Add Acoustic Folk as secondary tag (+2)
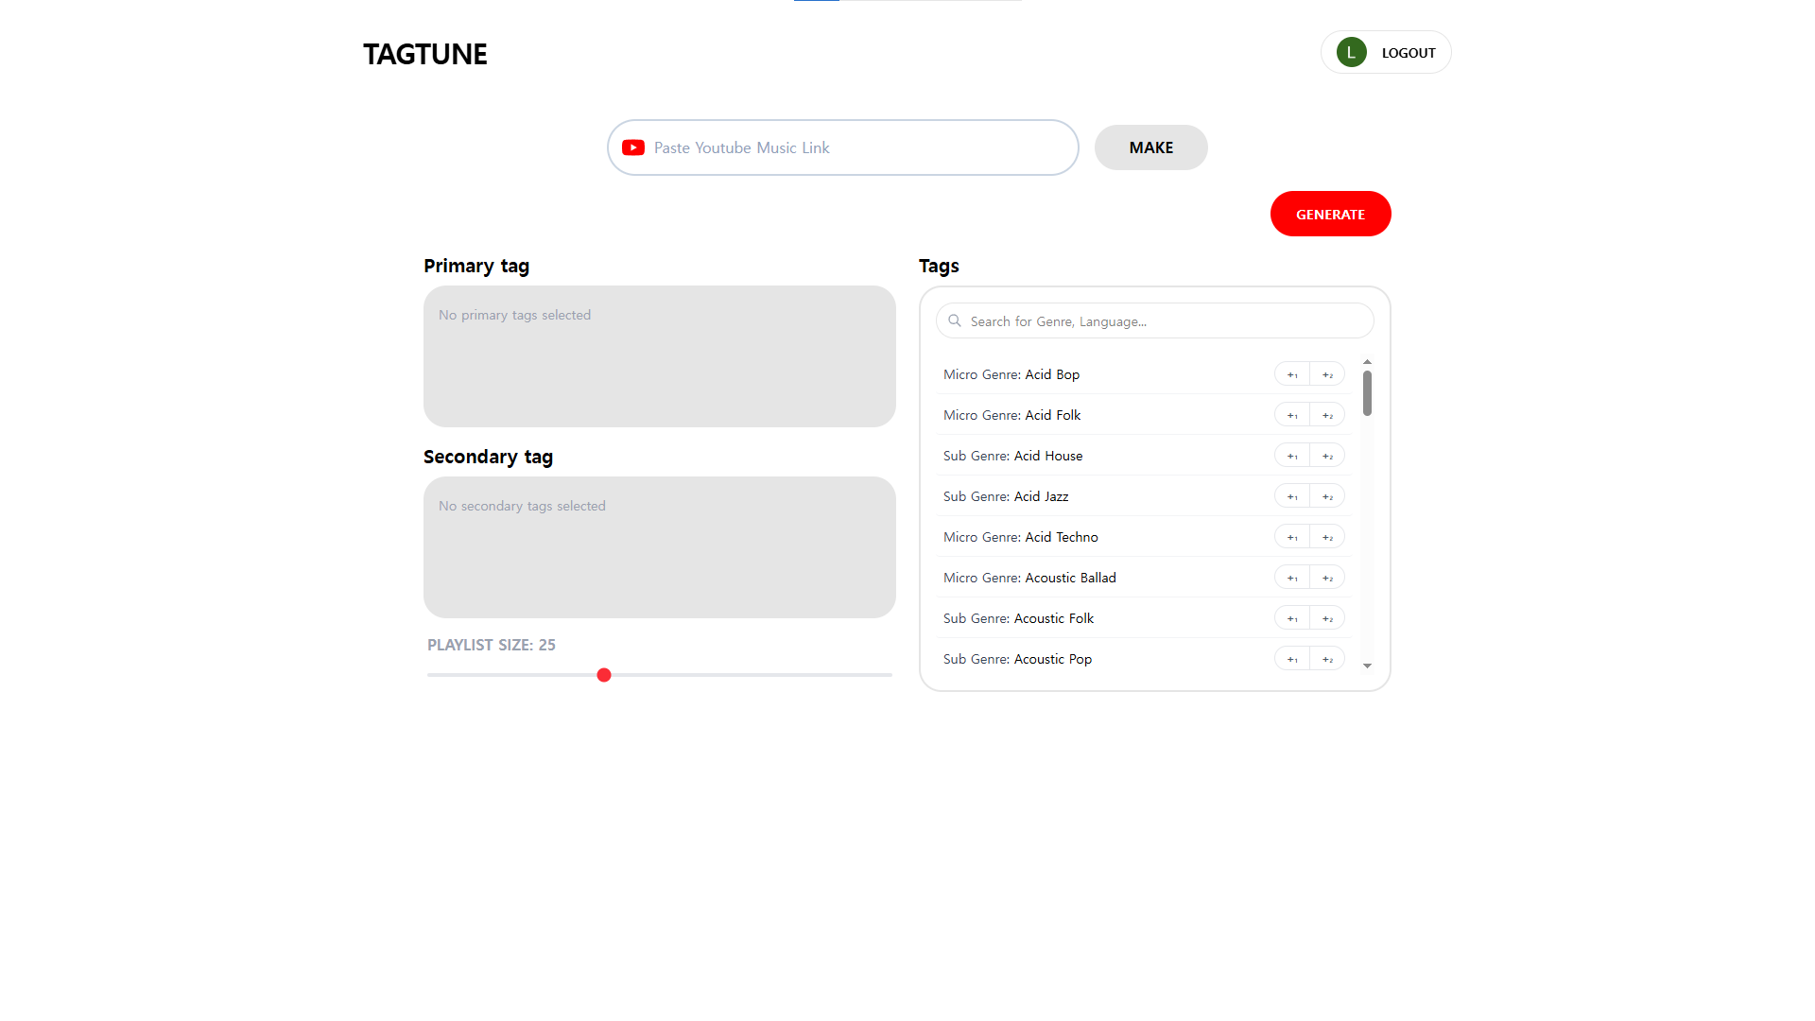Image resolution: width=1815 pixels, height=1021 pixels. pyautogui.click(x=1327, y=618)
